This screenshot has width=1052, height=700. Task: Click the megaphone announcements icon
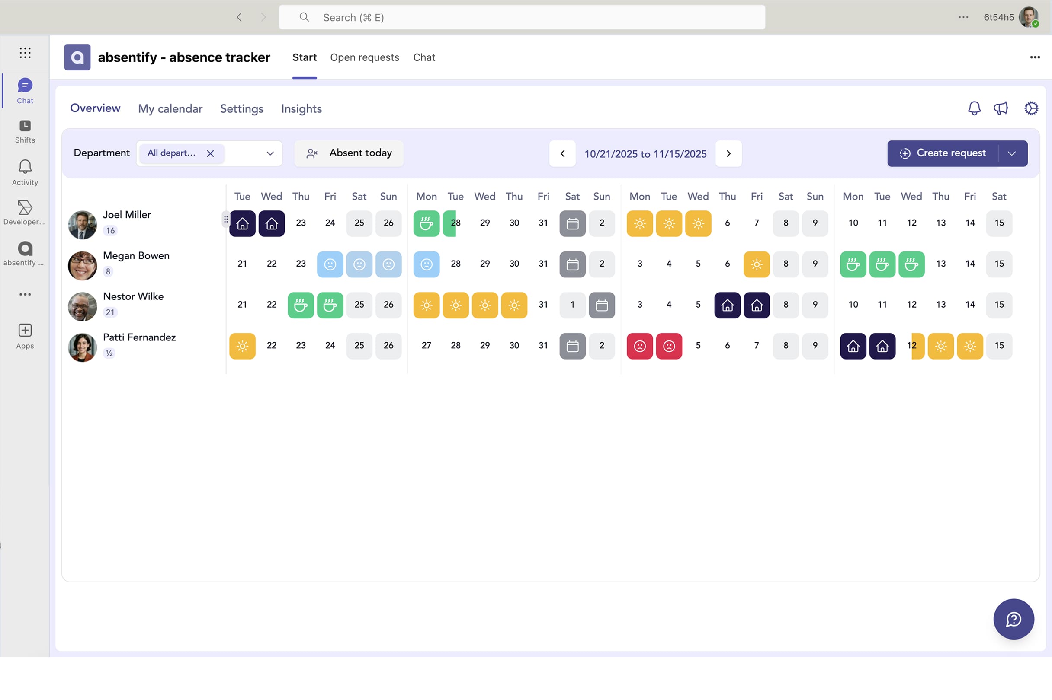(x=1001, y=108)
